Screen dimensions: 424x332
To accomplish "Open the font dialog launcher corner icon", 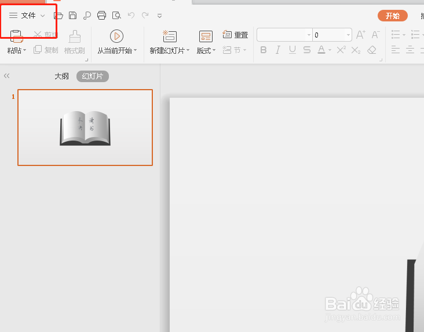I will coord(381,60).
